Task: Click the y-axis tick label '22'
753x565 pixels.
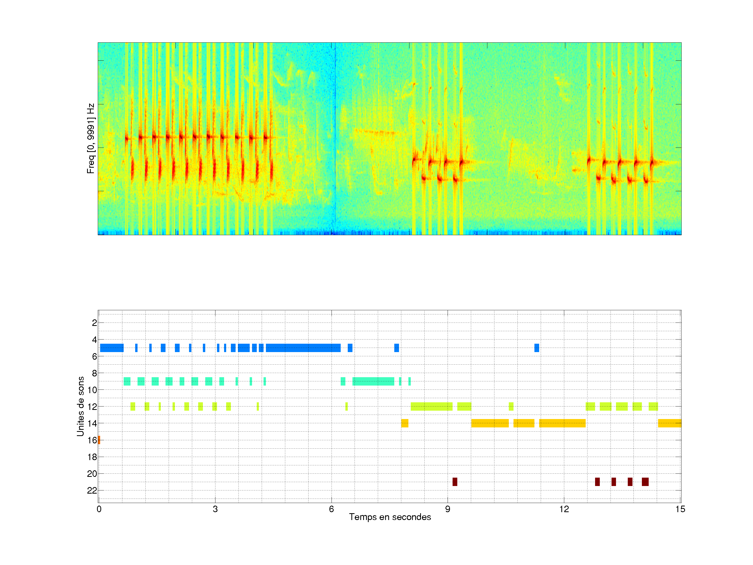Action: click(x=92, y=490)
